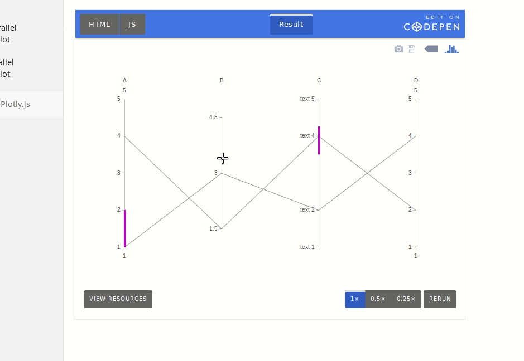Click the magenta selection bar on axis C
524x361 pixels.
tap(319, 140)
